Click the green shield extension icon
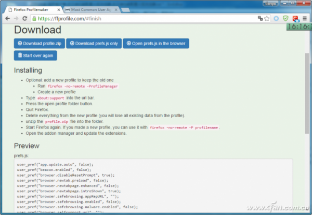Viewport: 312px width, 215px height. (x=285, y=18)
